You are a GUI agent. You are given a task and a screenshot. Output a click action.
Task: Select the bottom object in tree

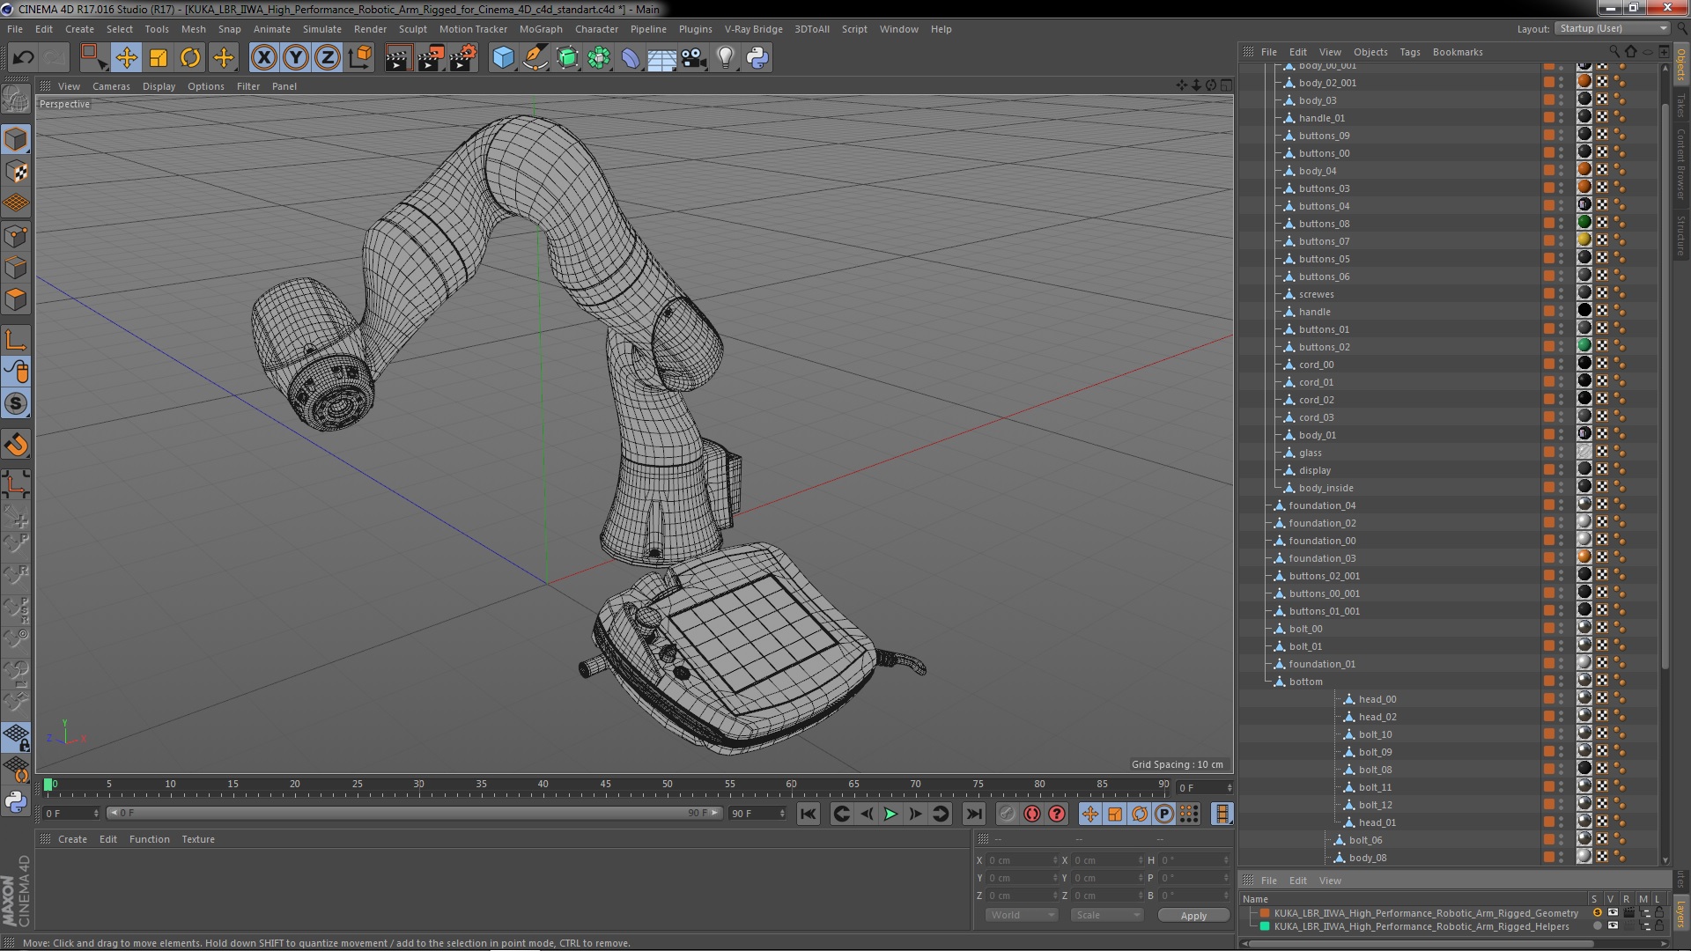[x=1305, y=682]
